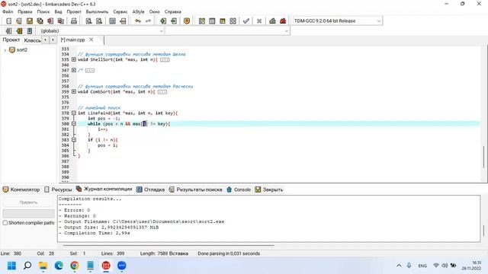Switch to the Результаты поиска tab
Image resolution: width=488 pixels, height=274 pixels.
195,190
